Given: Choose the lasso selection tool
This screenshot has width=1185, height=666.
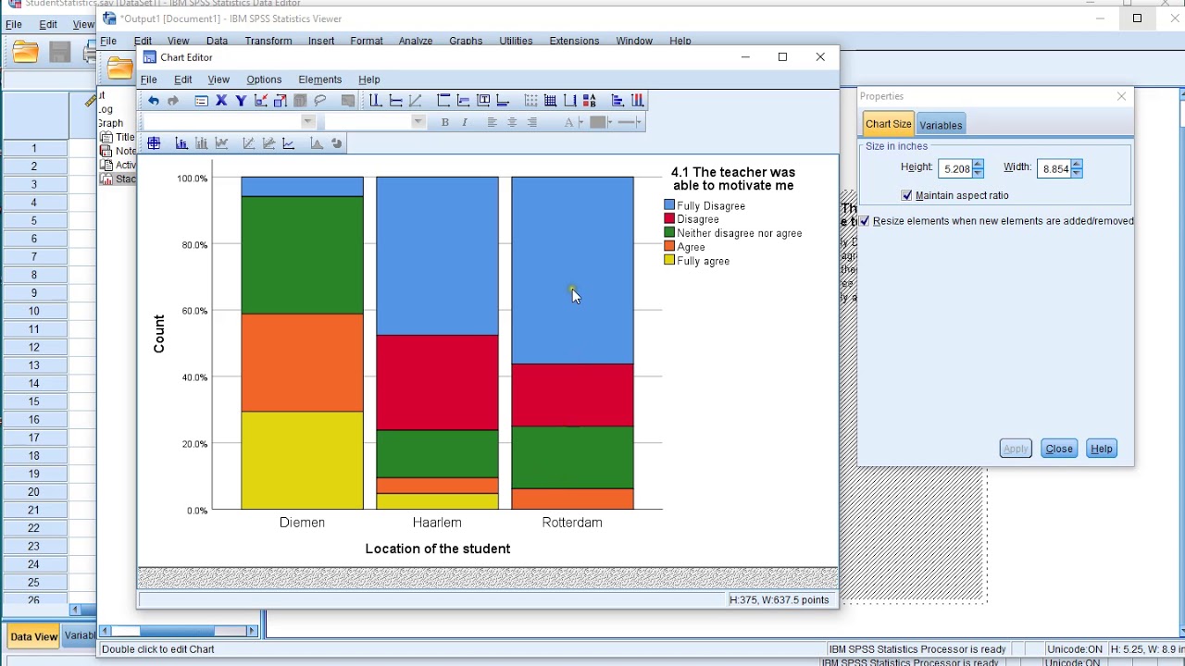Looking at the screenshot, I should 319,101.
